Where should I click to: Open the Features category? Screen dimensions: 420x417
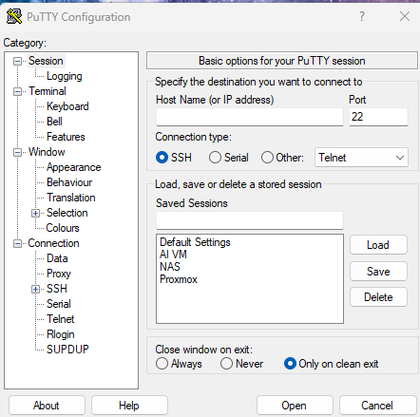(x=66, y=137)
